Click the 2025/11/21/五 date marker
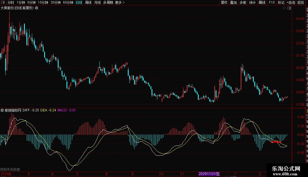The width and height of the screenshot is (308, 177). [209, 174]
